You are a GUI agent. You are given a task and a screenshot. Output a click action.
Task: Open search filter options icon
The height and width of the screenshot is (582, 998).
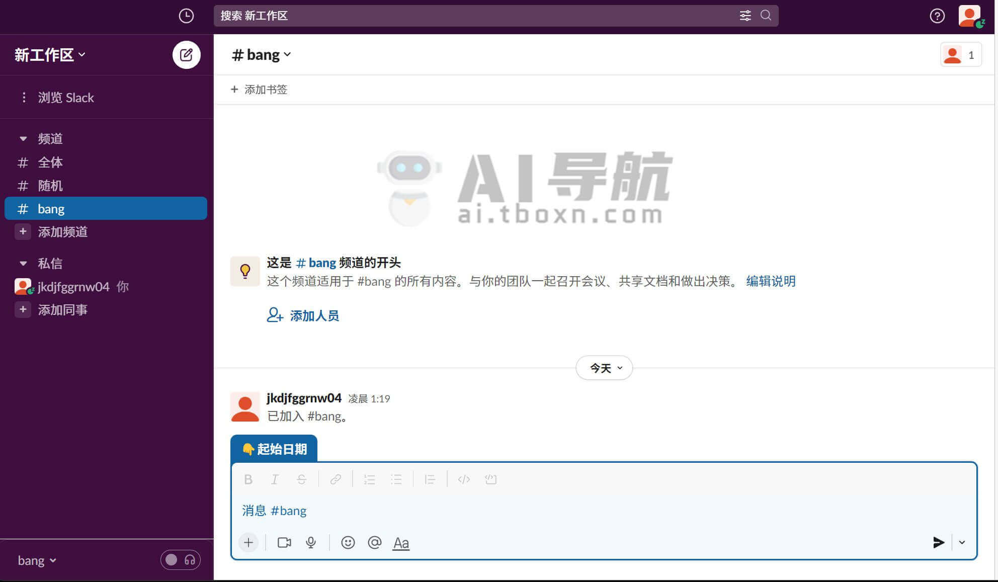pos(745,16)
